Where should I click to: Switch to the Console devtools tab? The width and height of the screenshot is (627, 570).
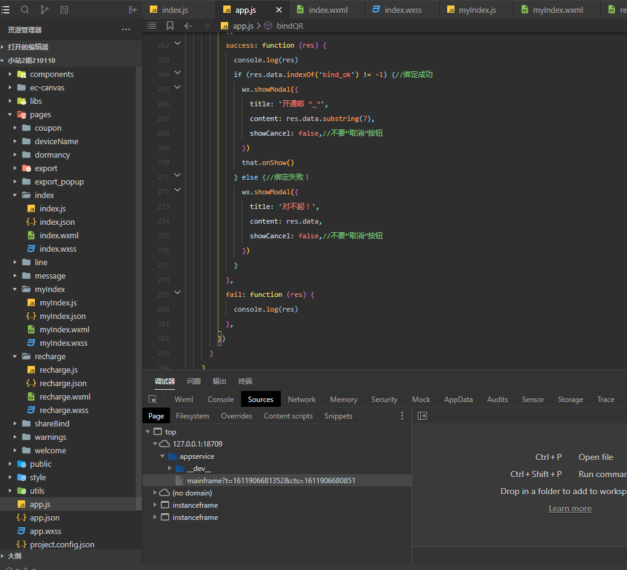click(220, 400)
